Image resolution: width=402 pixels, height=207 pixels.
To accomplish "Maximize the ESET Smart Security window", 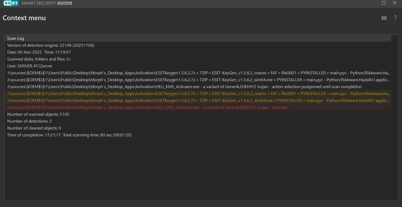I will click(x=384, y=3).
